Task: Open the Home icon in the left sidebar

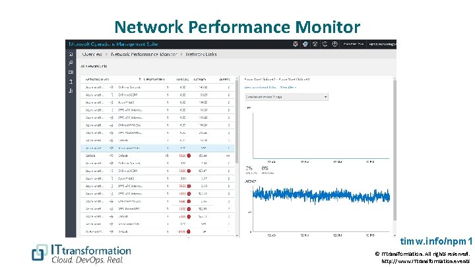Action: [71, 54]
